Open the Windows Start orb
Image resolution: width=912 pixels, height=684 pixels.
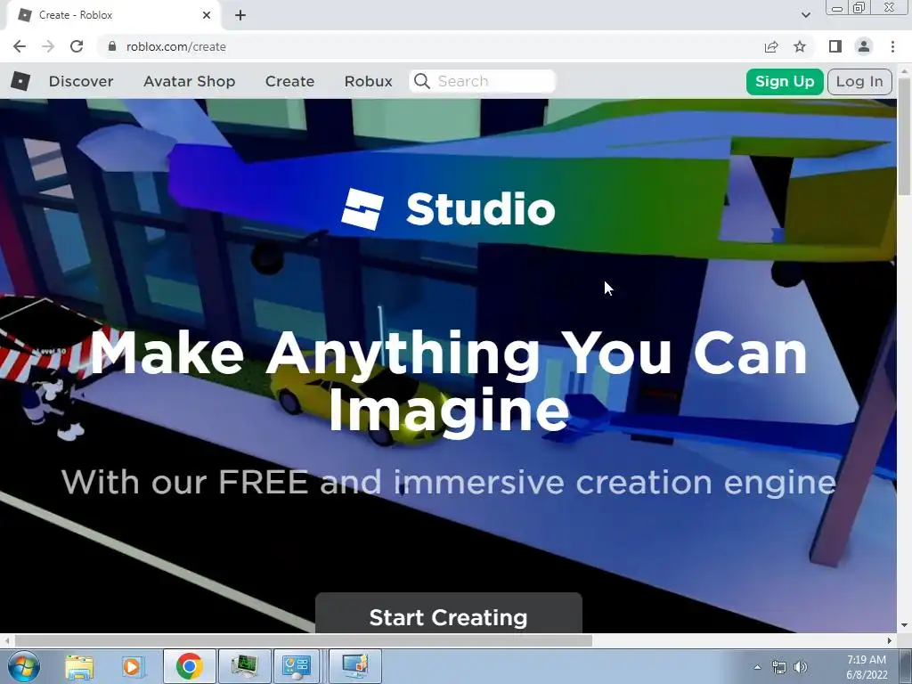23,666
